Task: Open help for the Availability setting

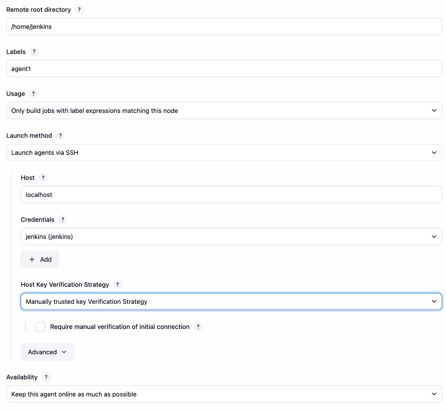Action: click(x=46, y=377)
